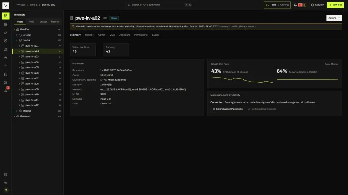Click the V logo in top-left corner
Screen dimensions: 348x195
click(6, 5)
